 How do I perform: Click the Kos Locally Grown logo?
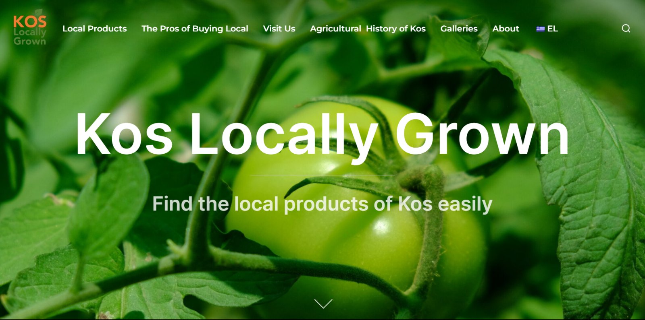tap(30, 27)
